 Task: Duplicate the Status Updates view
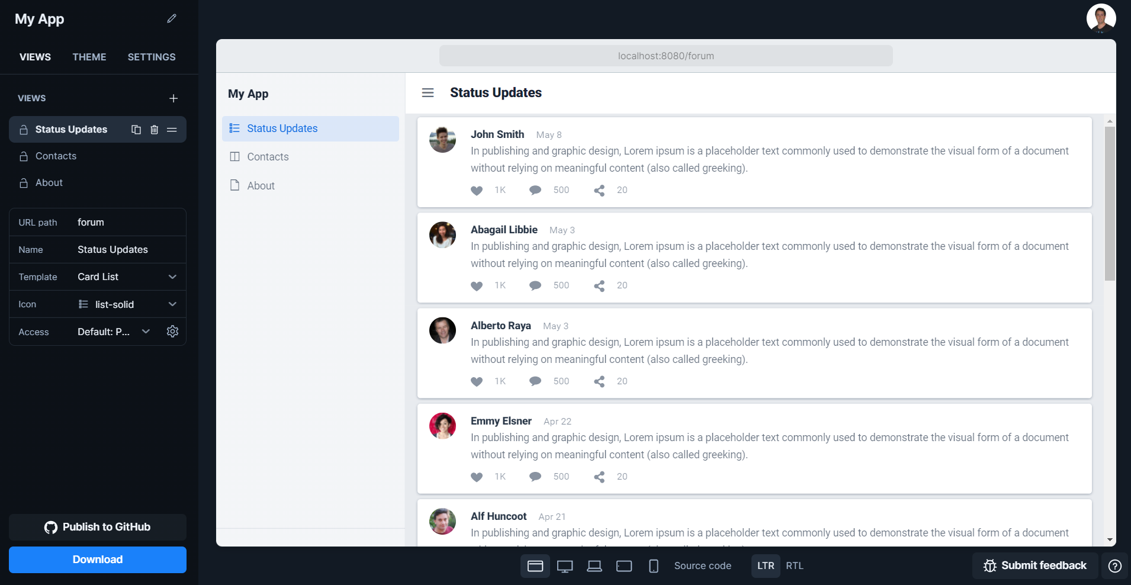click(135, 129)
